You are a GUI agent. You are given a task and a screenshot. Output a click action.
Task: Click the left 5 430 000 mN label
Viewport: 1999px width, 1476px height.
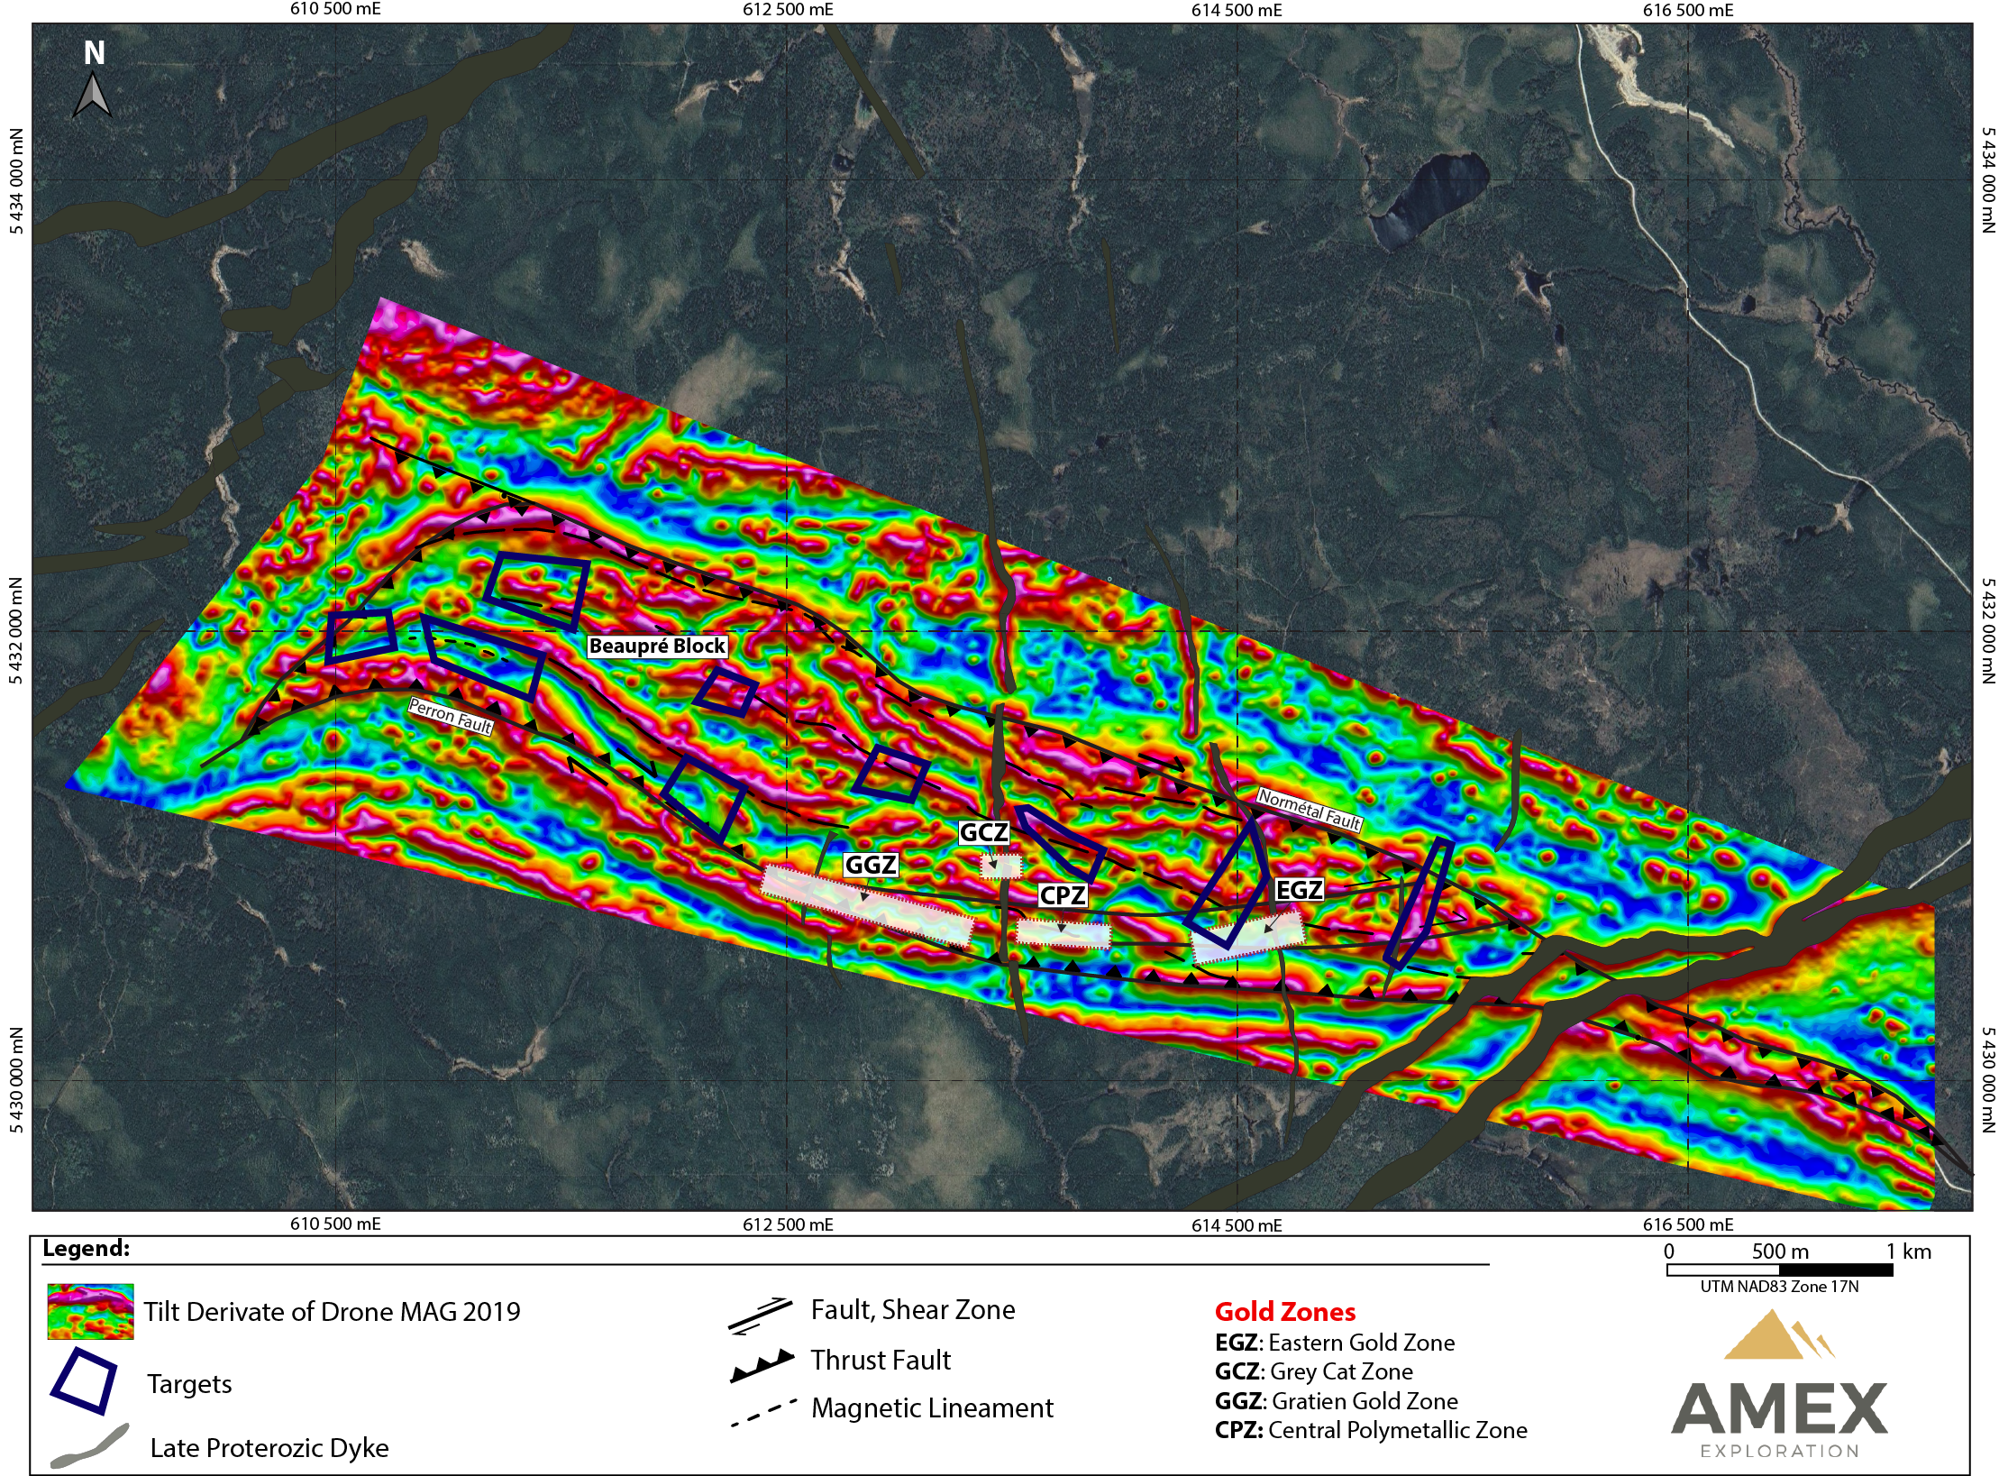(x=16, y=1079)
